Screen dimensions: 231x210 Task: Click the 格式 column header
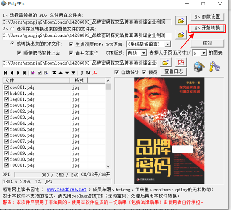pos(79,80)
